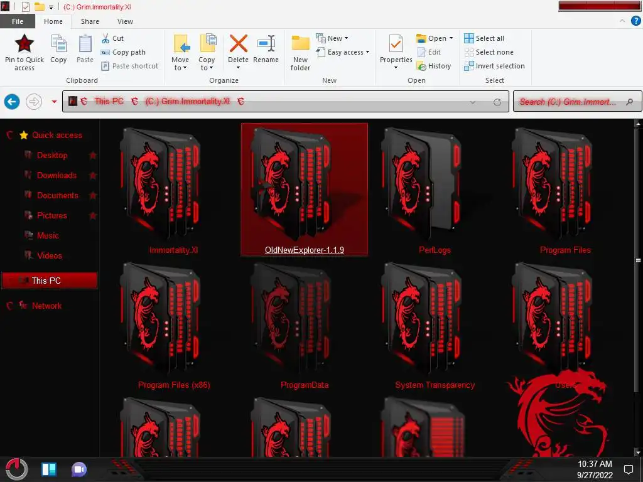Expand the Open dropdown arrow
643x482 pixels.
coord(451,38)
